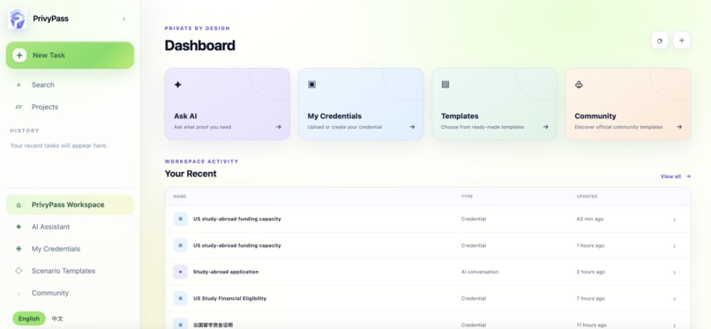Click the plus icon in New Task
Viewport: 711px width, 329px height.
[19, 56]
